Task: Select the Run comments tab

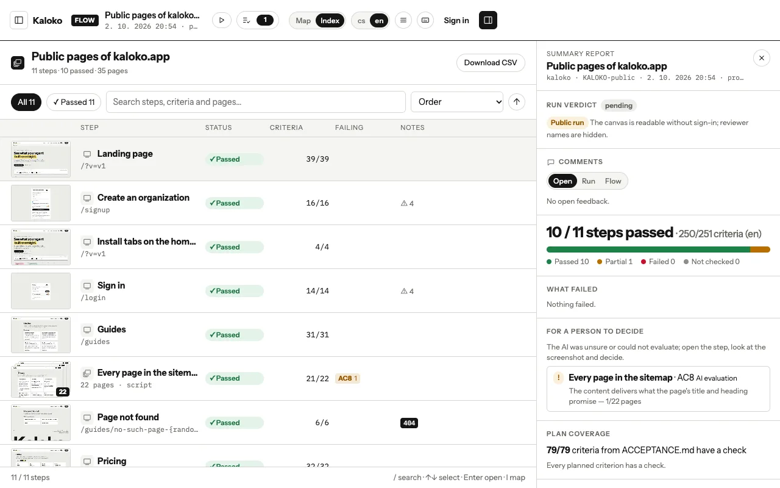Action: coord(589,181)
